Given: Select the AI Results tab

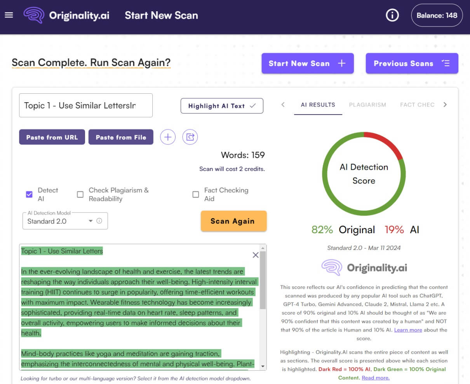Looking at the screenshot, I should click(318, 105).
